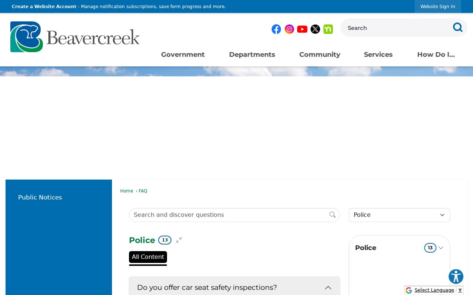The width and height of the screenshot is (473, 295).
Task: Collapse the car seat safety inspections question
Action: (328, 288)
